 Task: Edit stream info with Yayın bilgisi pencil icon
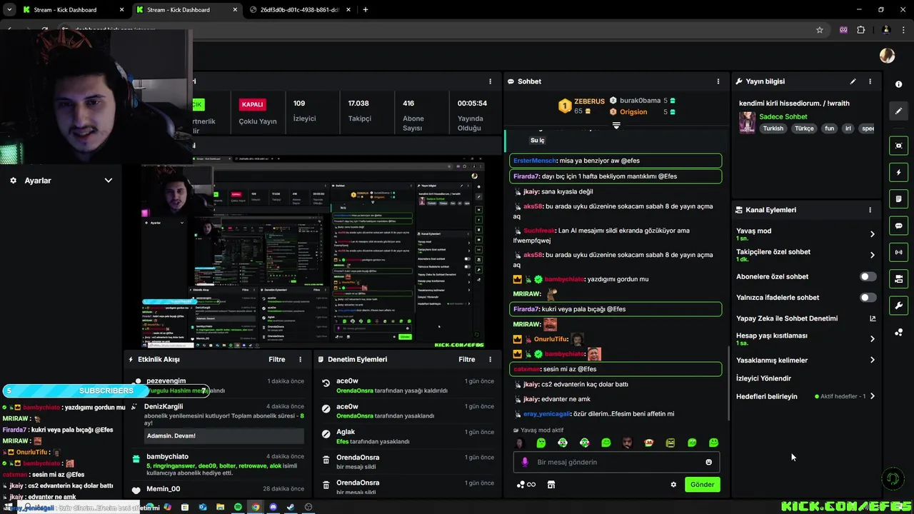[853, 81]
